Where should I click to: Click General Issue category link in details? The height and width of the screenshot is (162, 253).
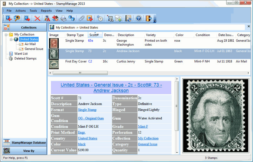[148, 144]
